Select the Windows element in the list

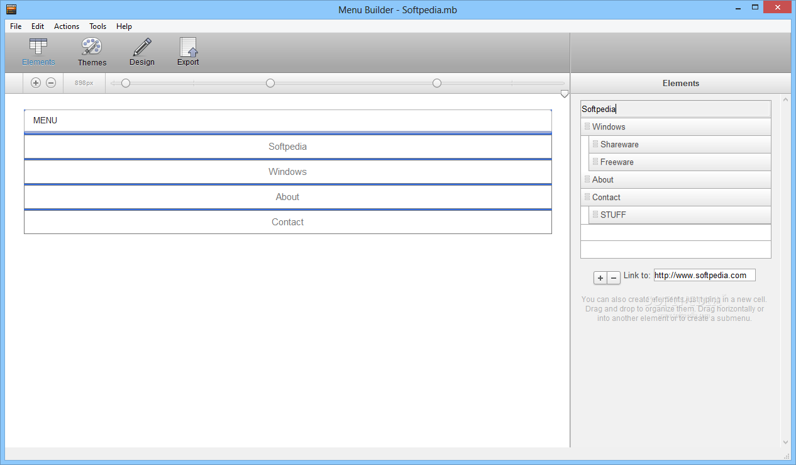(x=676, y=126)
